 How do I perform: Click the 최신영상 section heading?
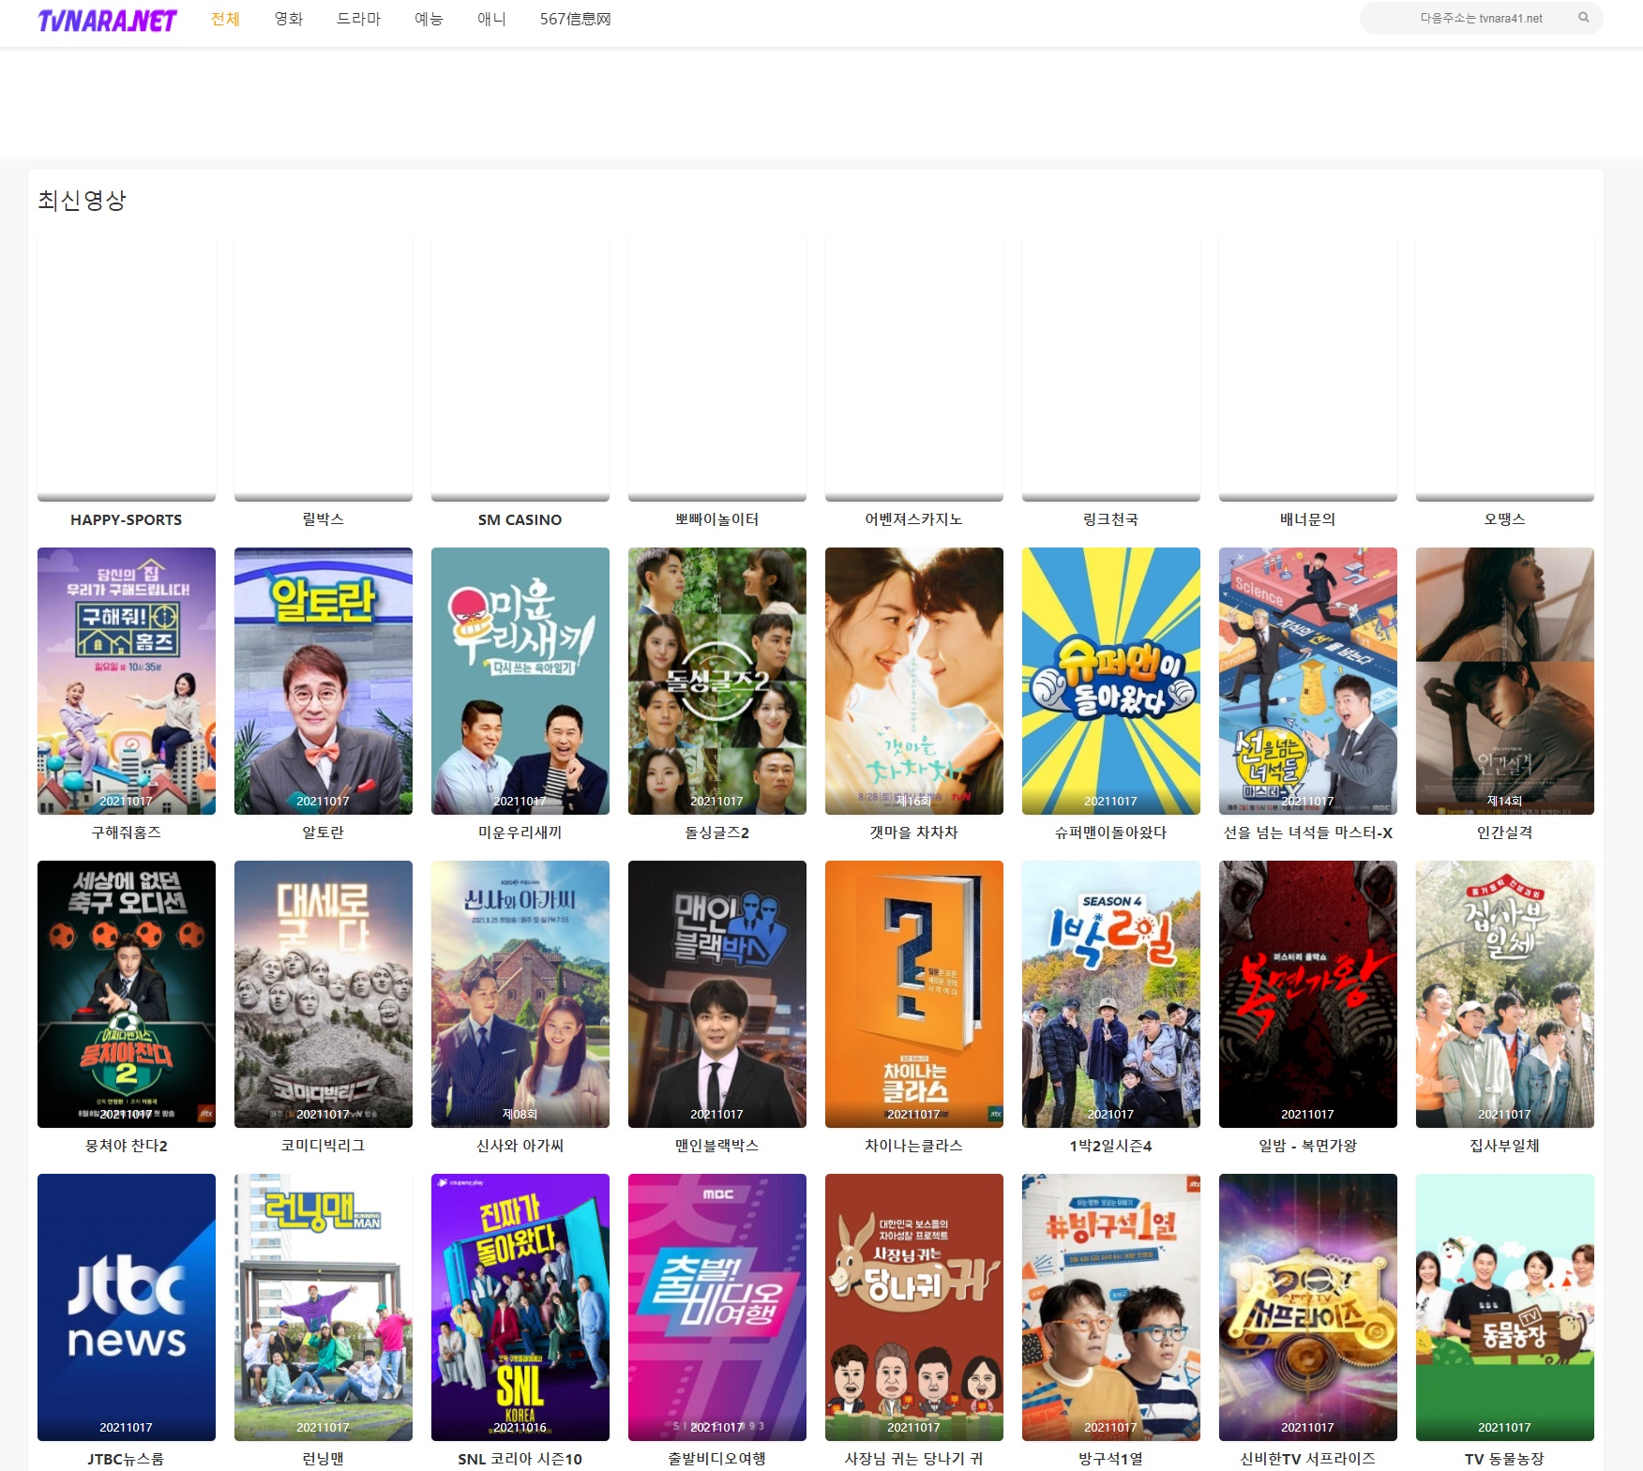click(x=82, y=201)
